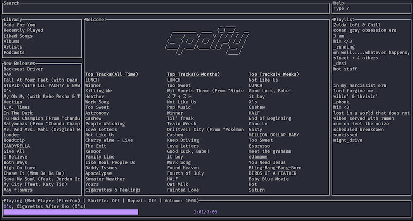Select Found Heaven track
Image resolution: width=413 pixels, height=221 pixels.
pyautogui.click(x=183, y=168)
